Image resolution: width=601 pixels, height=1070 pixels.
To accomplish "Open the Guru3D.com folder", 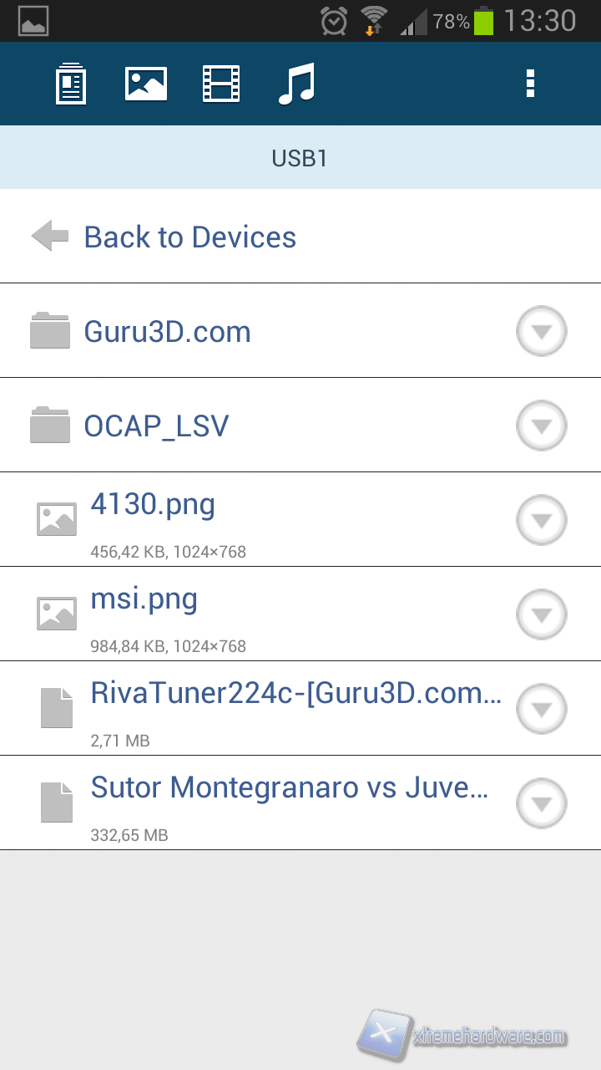I will click(x=168, y=332).
